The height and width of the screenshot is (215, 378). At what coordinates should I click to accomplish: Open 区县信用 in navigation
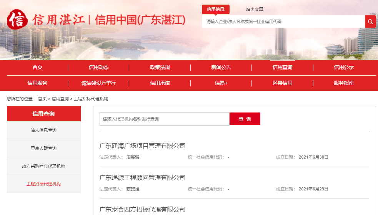tap(282, 83)
